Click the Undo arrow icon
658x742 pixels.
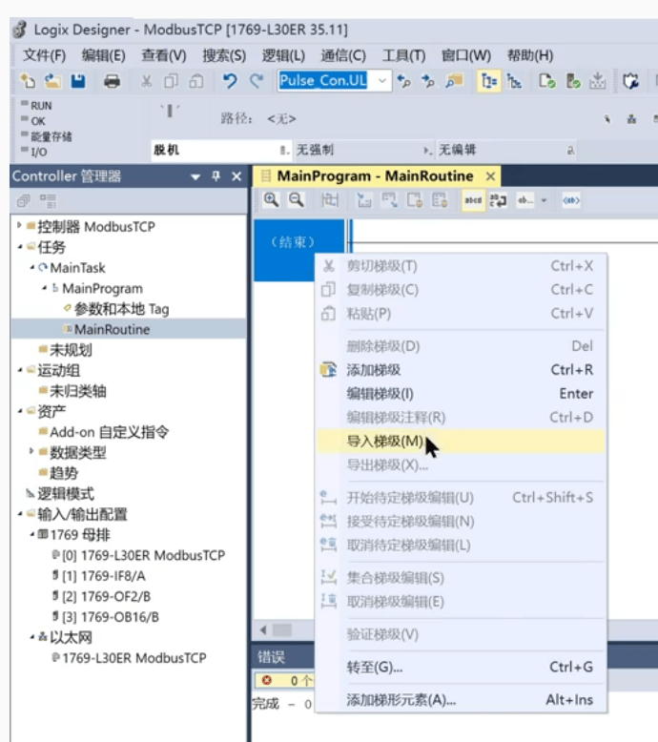(230, 81)
